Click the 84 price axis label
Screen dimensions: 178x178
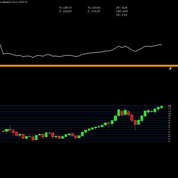tap(169, 125)
